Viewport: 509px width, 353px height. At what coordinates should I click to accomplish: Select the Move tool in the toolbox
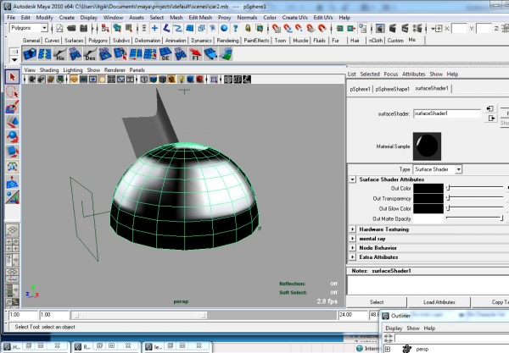click(x=13, y=122)
